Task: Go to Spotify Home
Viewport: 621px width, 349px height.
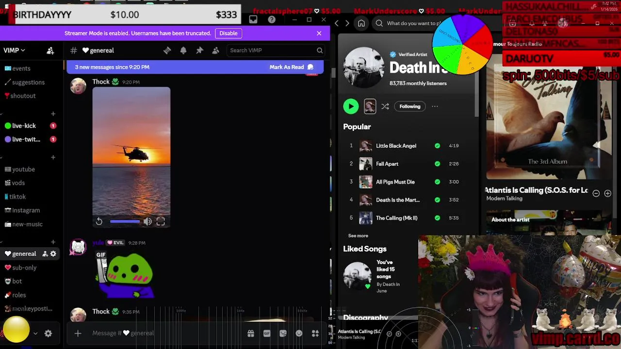Action: point(361,23)
